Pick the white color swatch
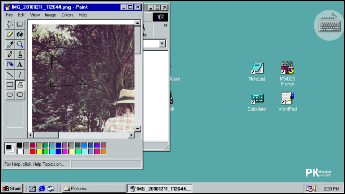 tap(20, 152)
